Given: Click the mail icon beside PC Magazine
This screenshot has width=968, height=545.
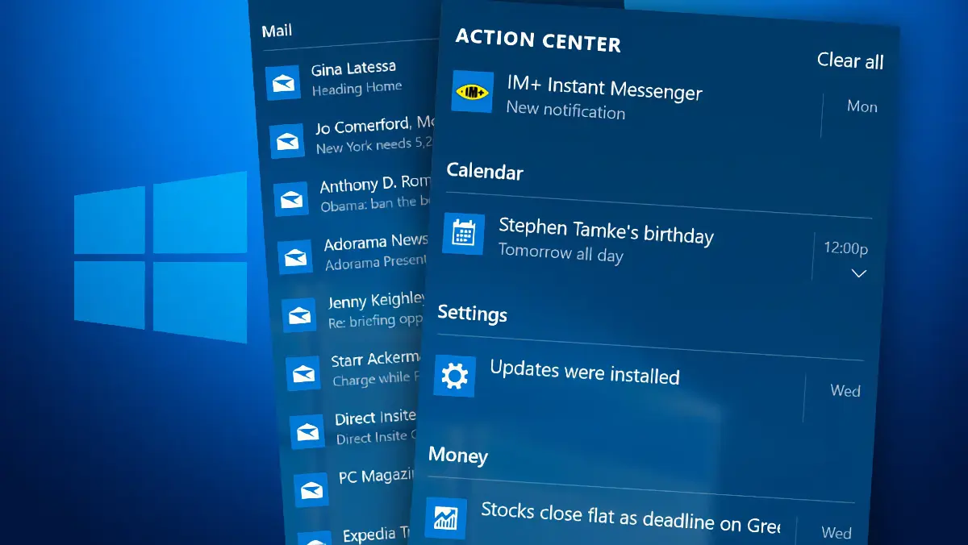Looking at the screenshot, I should pyautogui.click(x=311, y=488).
